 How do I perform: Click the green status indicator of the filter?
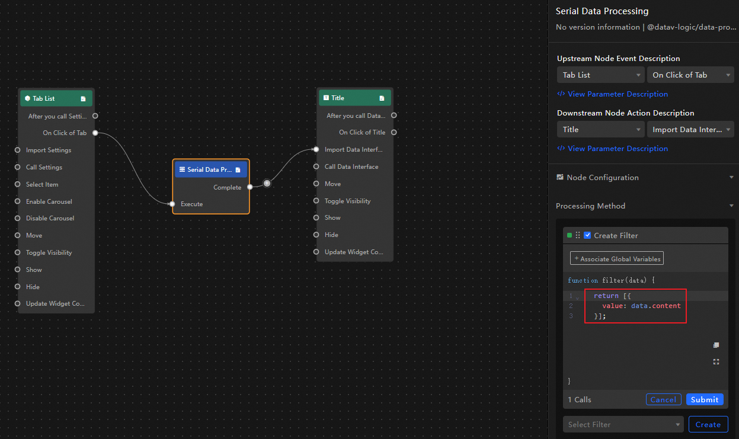pos(570,235)
